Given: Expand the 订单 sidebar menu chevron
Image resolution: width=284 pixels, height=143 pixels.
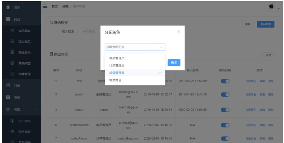Looking at the screenshot, I should coord(35,85).
